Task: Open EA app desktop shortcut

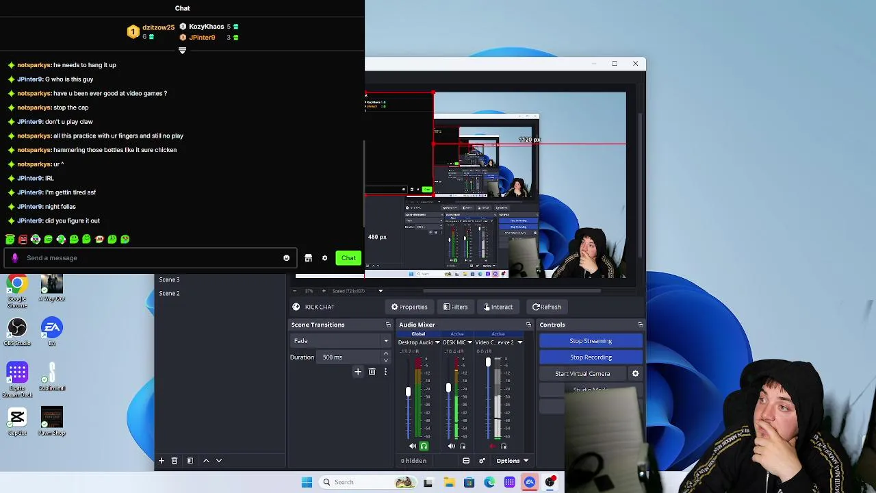Action: pos(52,332)
